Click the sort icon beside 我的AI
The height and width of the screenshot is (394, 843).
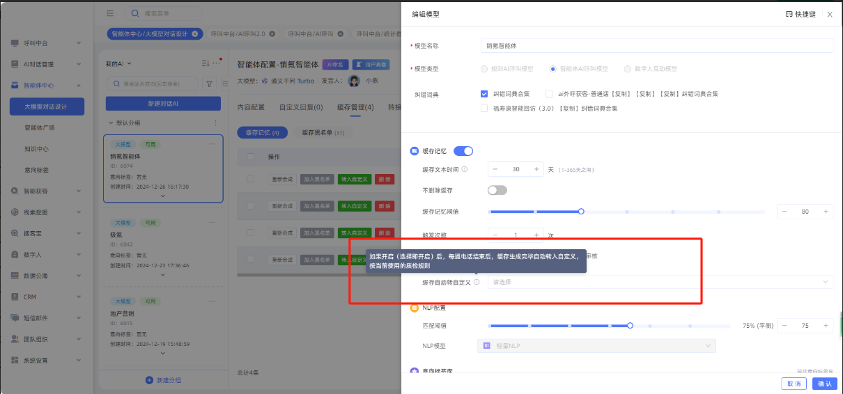tap(206, 63)
